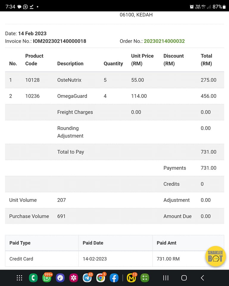
Task: Launch Chrome browser from the dock
Action: tap(101, 278)
